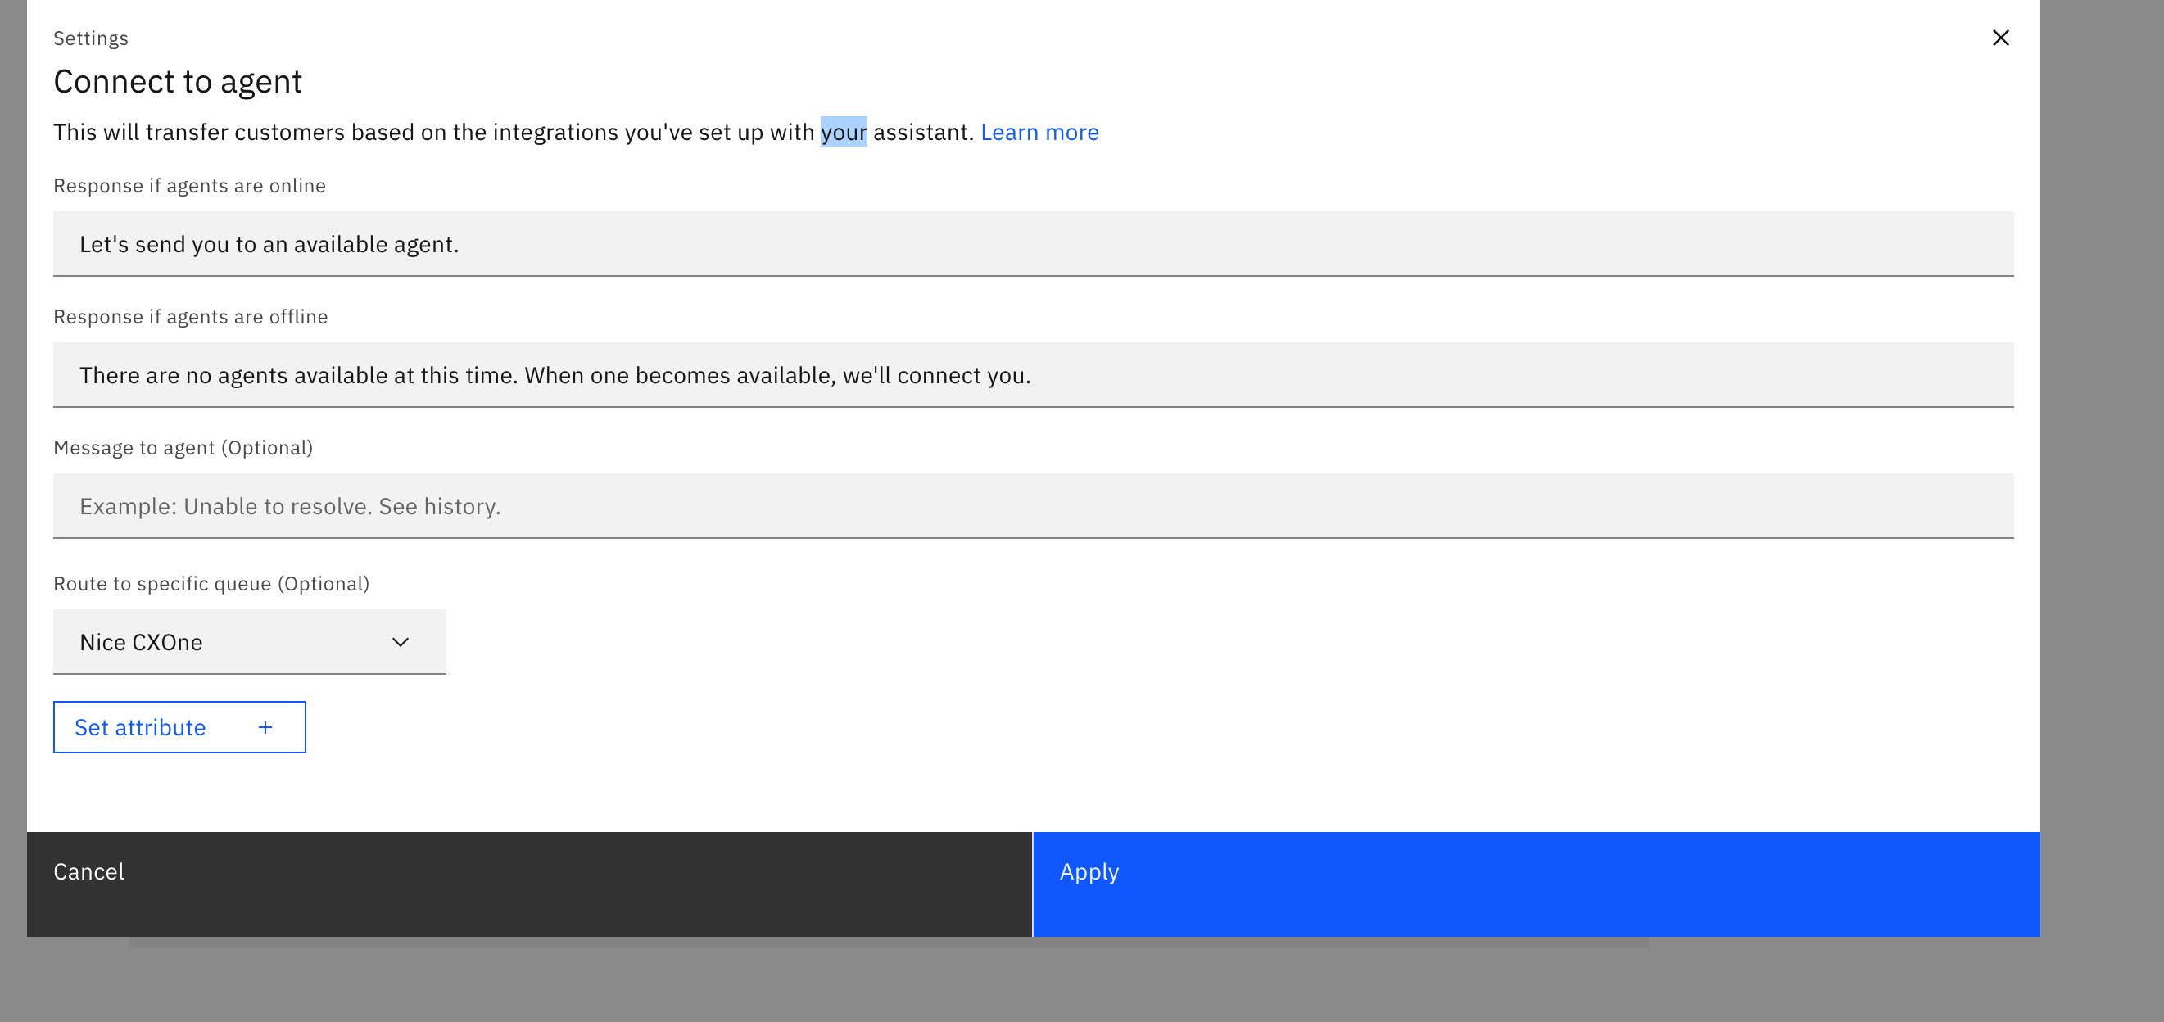Click the Connect to agent heading
Screen dimensions: 2164x1022
click(x=177, y=80)
